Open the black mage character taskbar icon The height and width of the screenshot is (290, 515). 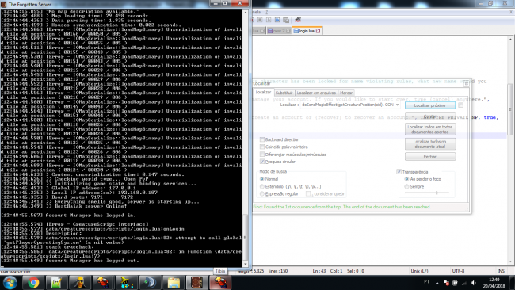click(127, 282)
